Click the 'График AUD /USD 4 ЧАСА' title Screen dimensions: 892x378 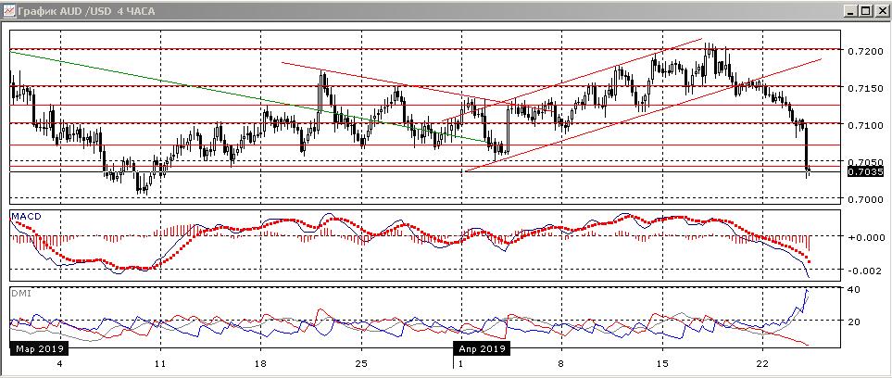(x=79, y=11)
